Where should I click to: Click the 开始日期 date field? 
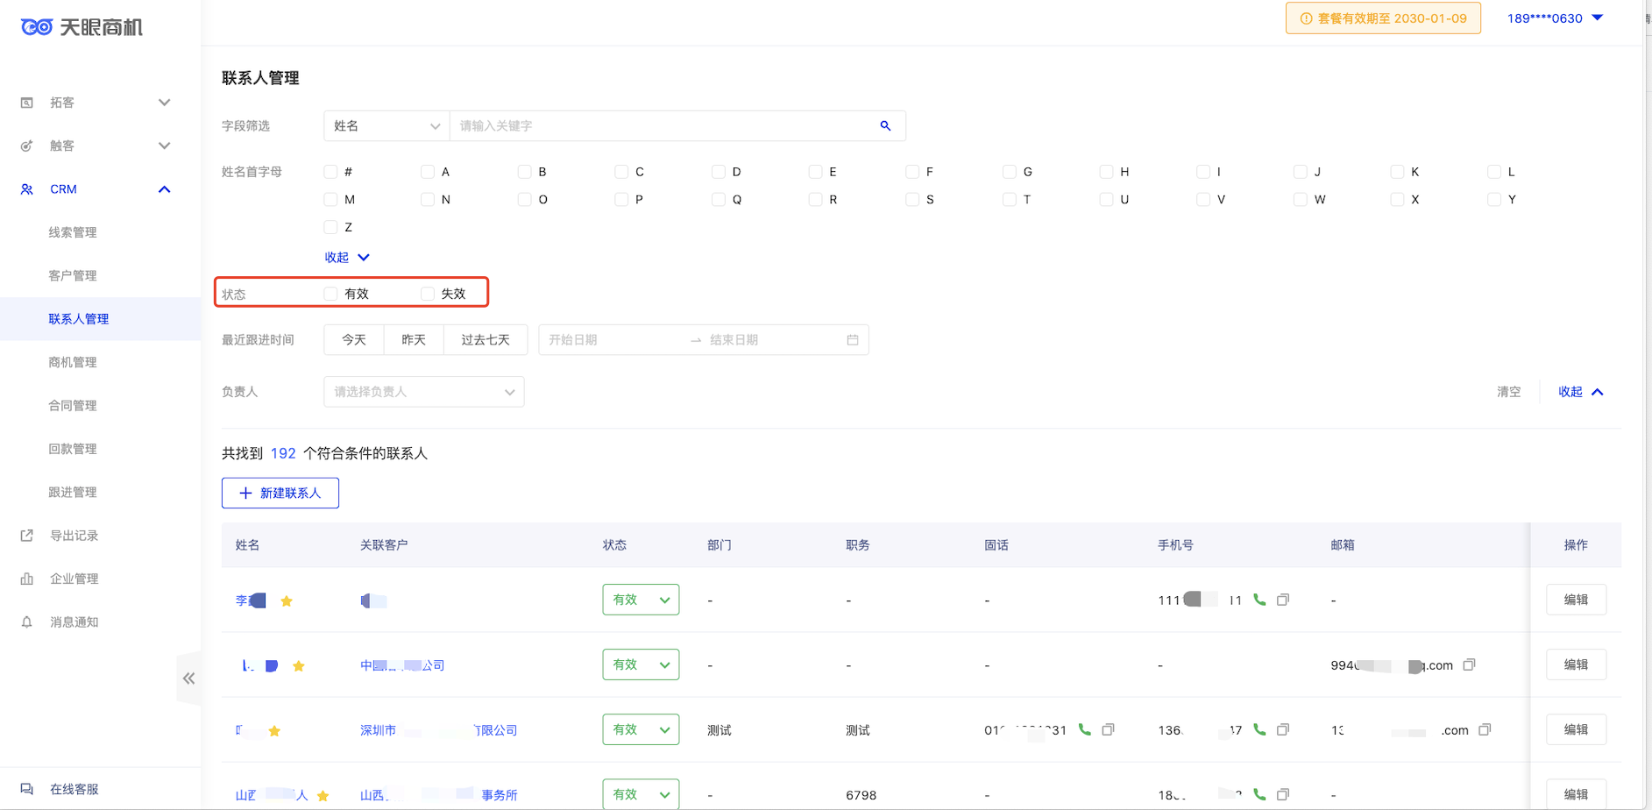pyautogui.click(x=613, y=340)
